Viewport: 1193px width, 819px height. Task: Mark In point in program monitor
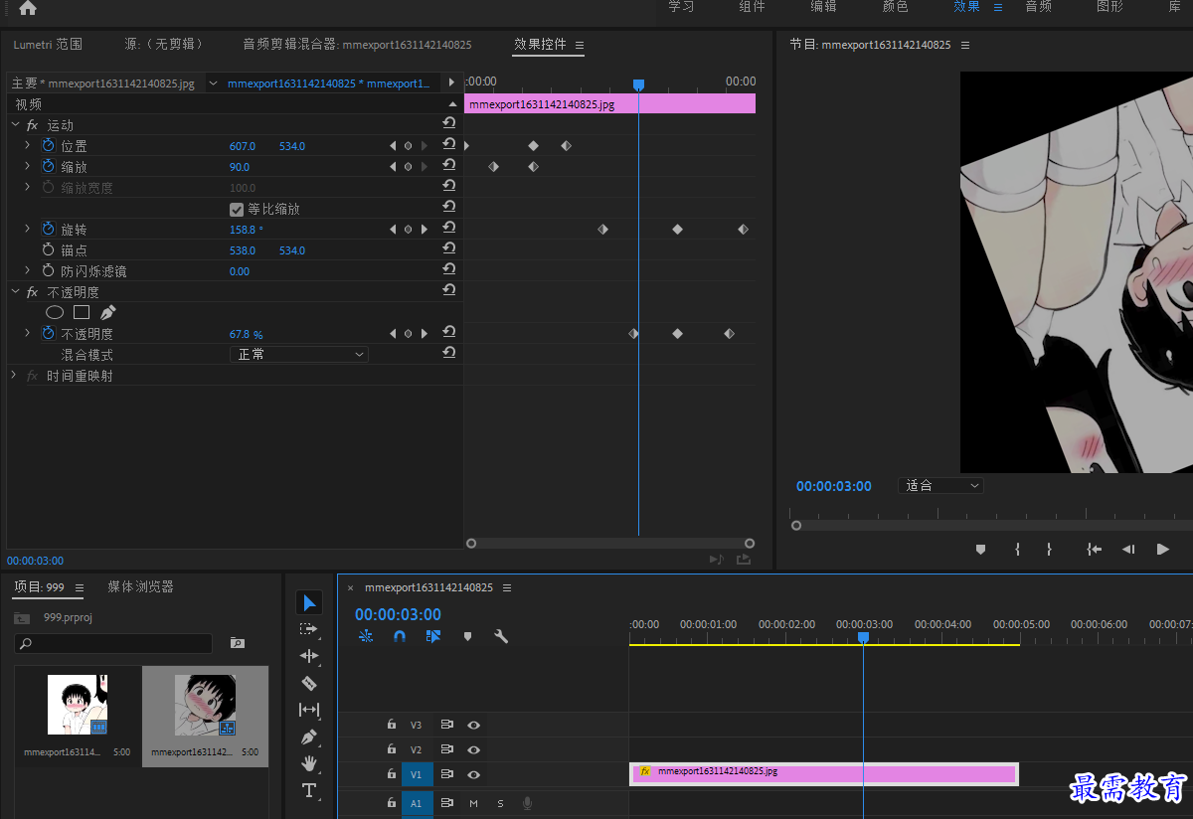[1017, 549]
